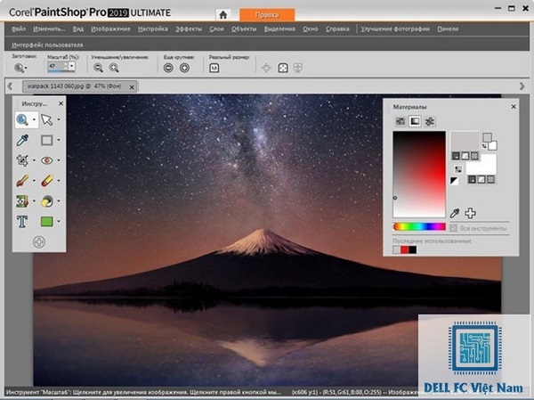Show next document tabs with right arrow
534x400 pixels.
click(522, 86)
